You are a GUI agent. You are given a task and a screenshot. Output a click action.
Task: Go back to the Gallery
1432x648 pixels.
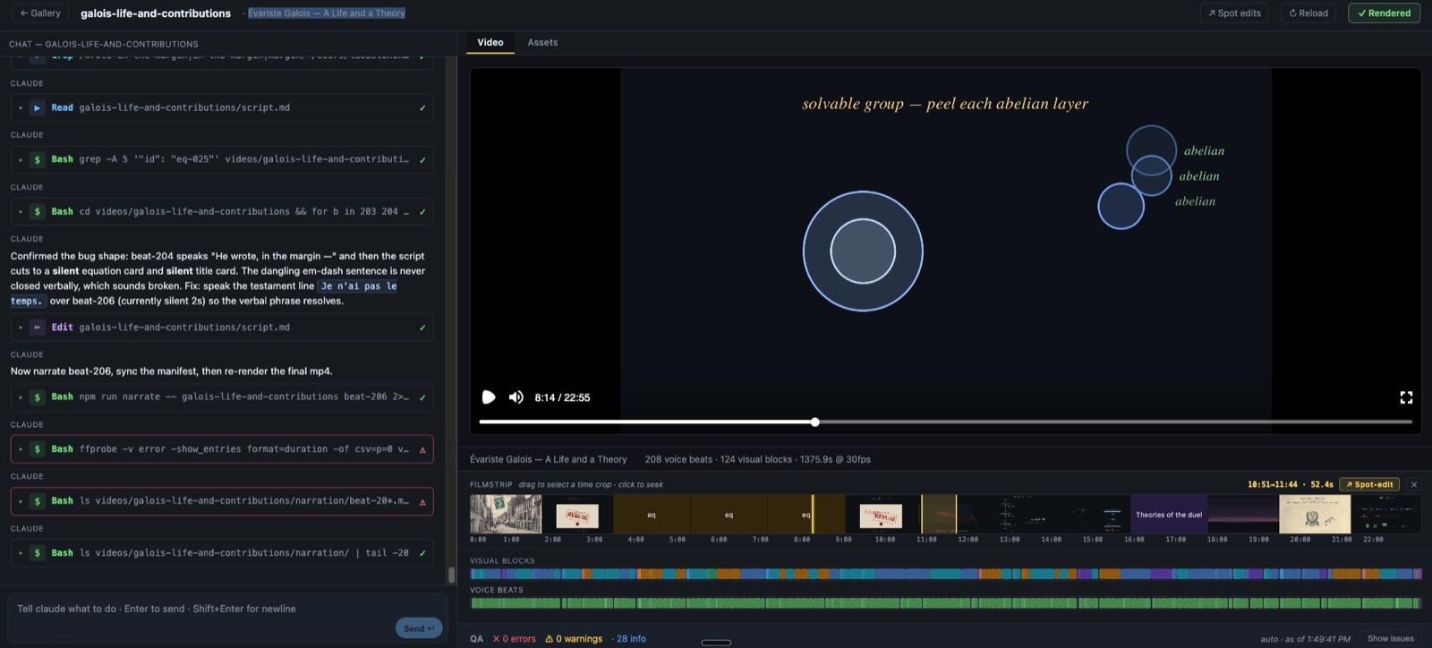[x=40, y=13]
